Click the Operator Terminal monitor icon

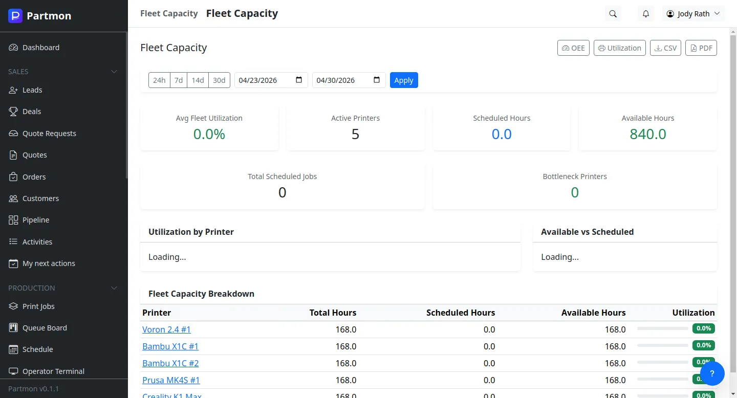pos(13,371)
